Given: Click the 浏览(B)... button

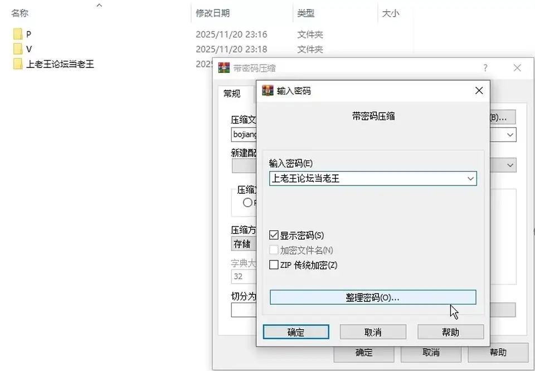Looking at the screenshot, I should click(503, 118).
